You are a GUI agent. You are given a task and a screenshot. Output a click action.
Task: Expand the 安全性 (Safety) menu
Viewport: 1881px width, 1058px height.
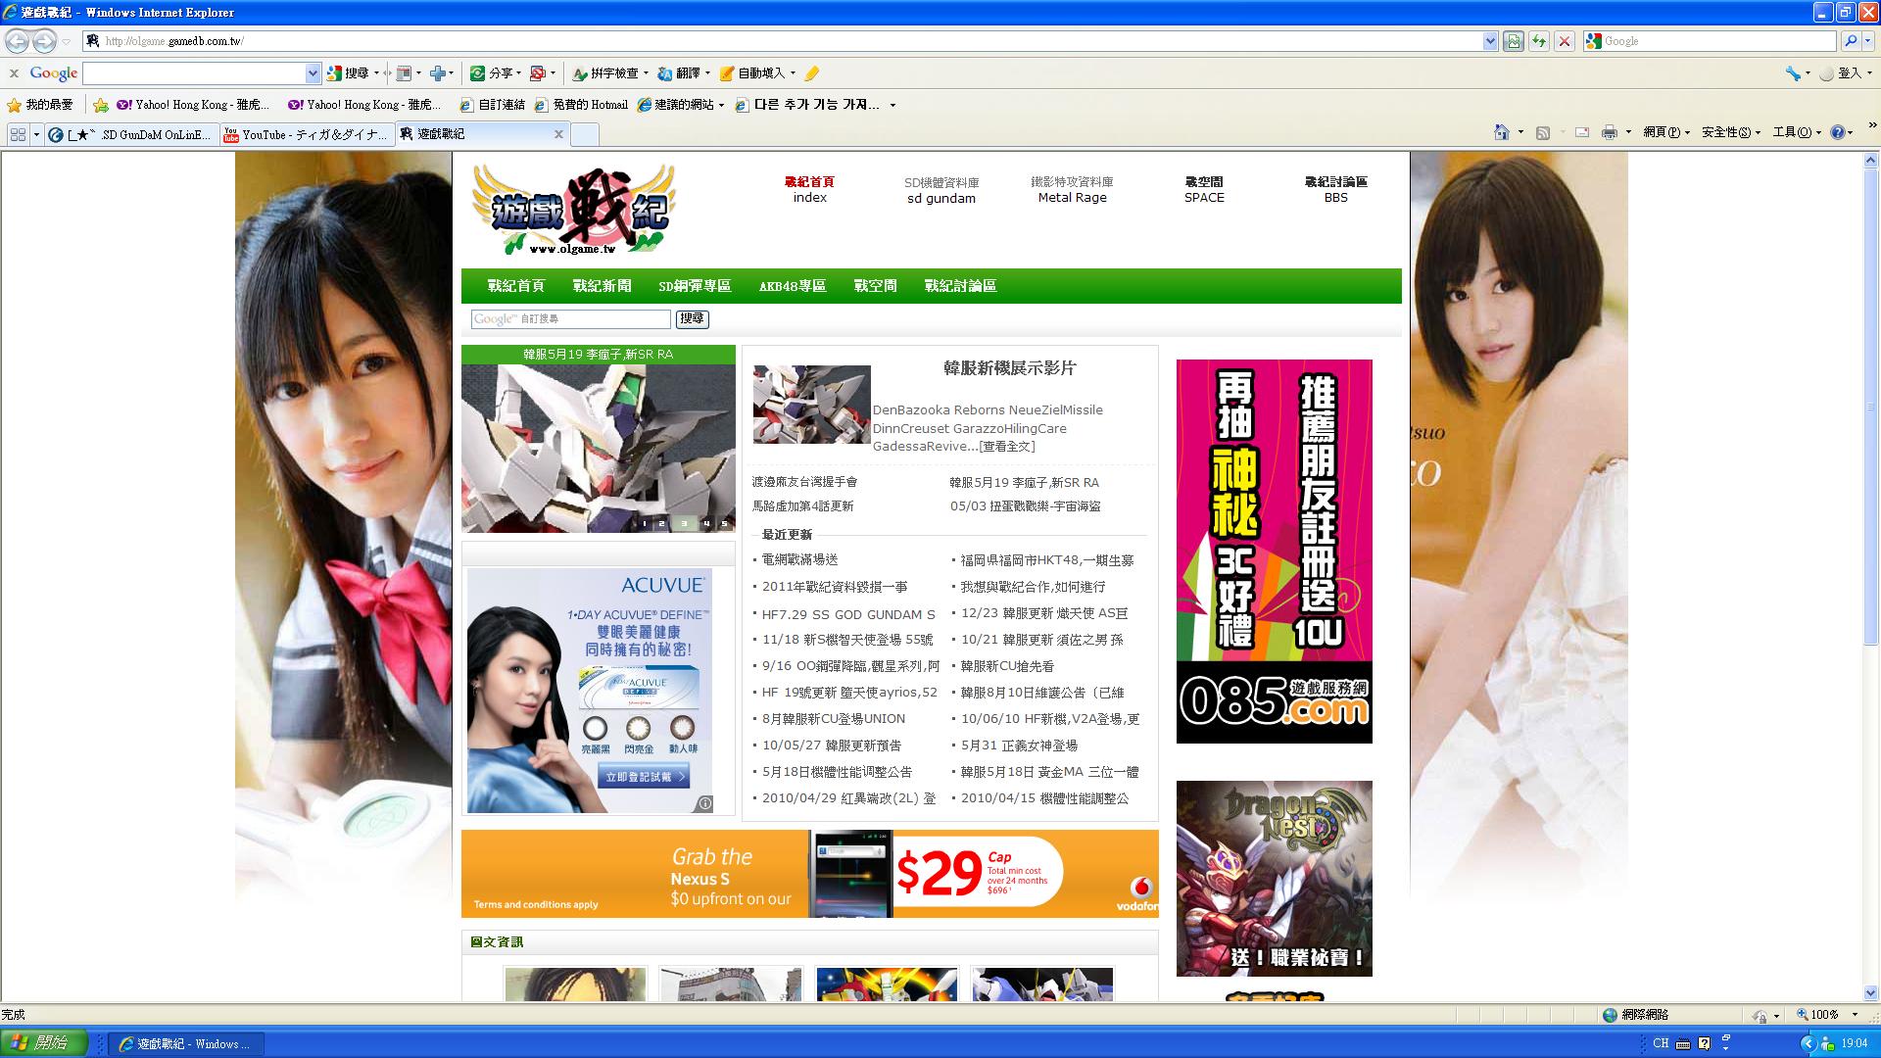point(1730,132)
